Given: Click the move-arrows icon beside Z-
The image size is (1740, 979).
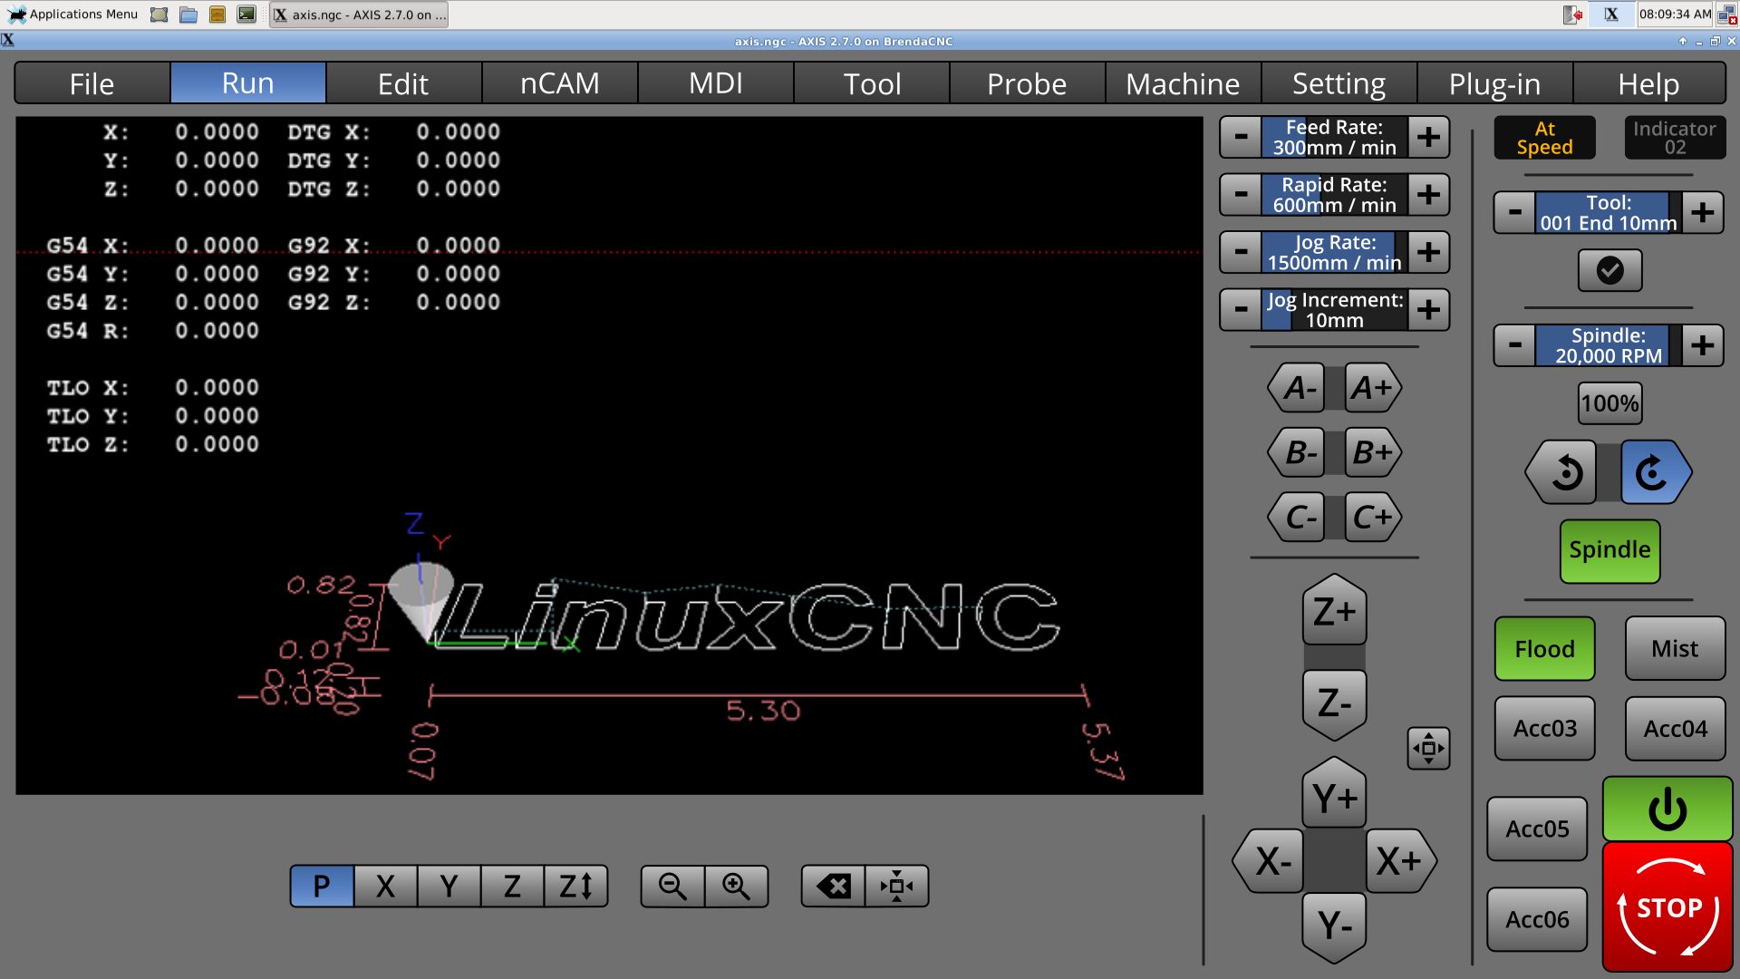Looking at the screenshot, I should 1428,749.
